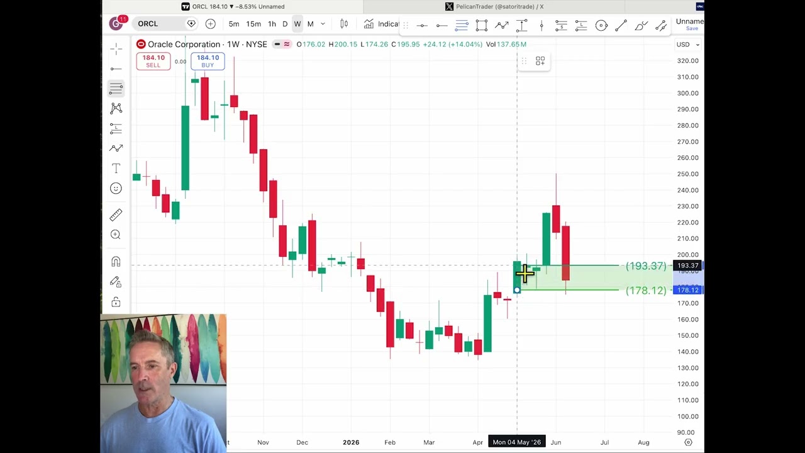Pick the path tool in favorites toolbar

[502, 26]
